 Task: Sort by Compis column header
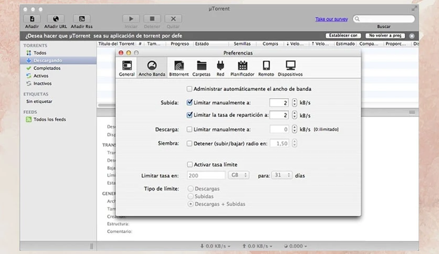pyautogui.click(x=270, y=44)
